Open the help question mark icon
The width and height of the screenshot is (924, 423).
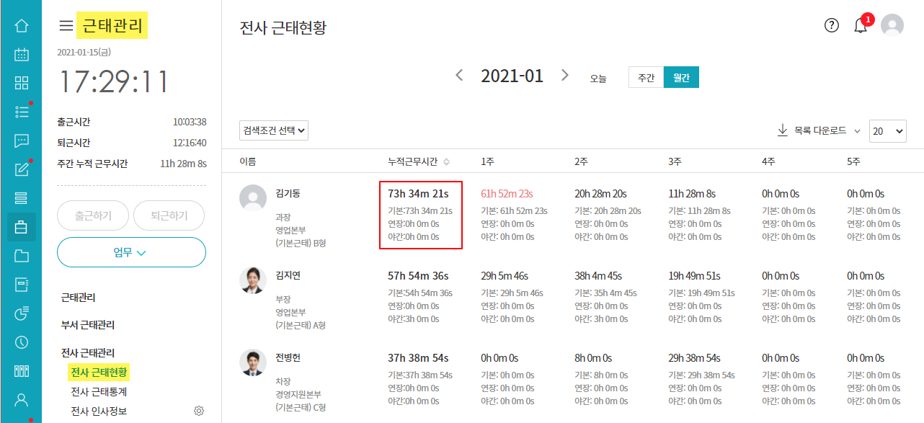(832, 25)
